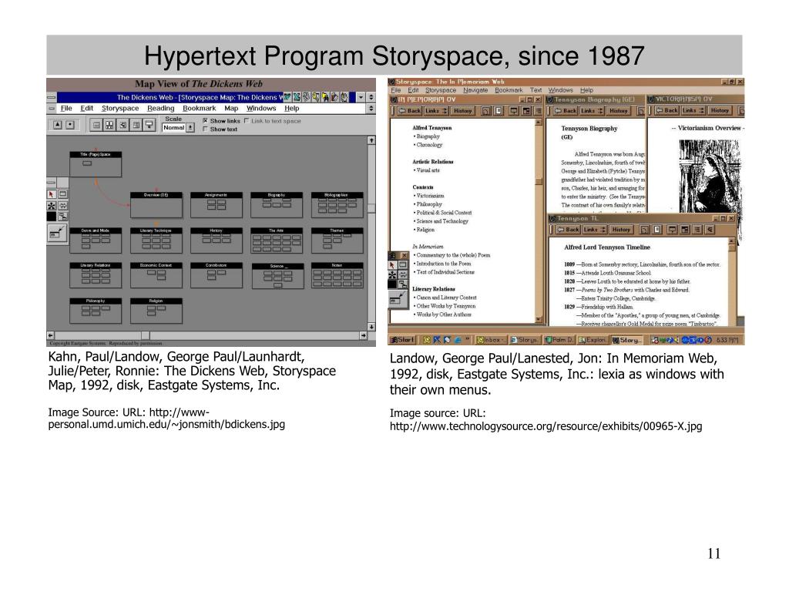Image resolution: width=789 pixels, height=592 pixels.
Task: Open the Map menu in Dickens Web
Action: tap(231, 108)
